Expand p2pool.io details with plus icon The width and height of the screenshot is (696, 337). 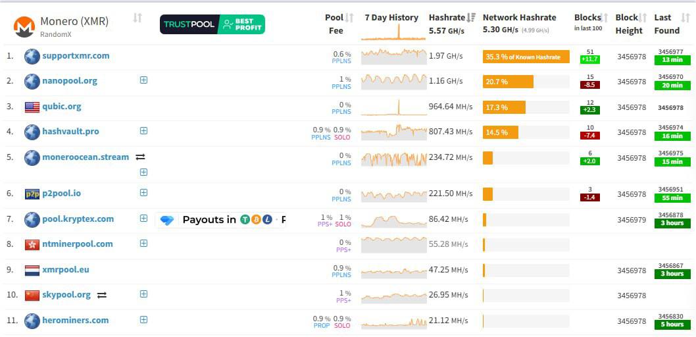(143, 192)
